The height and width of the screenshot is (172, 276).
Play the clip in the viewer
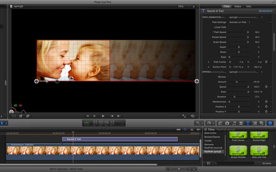tap(103, 116)
